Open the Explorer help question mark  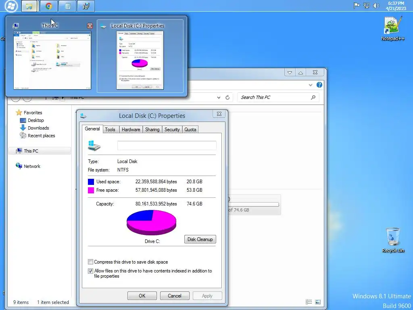click(x=319, y=85)
